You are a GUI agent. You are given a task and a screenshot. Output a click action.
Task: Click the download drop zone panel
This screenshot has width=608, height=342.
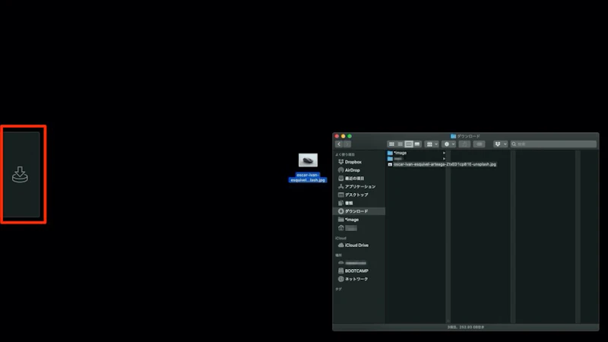pos(22,175)
